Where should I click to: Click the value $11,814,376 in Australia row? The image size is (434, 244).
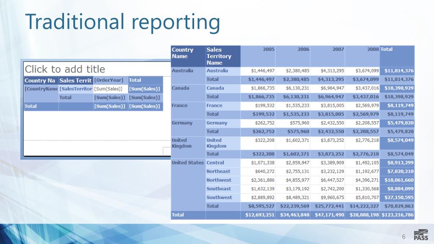pos(397,71)
